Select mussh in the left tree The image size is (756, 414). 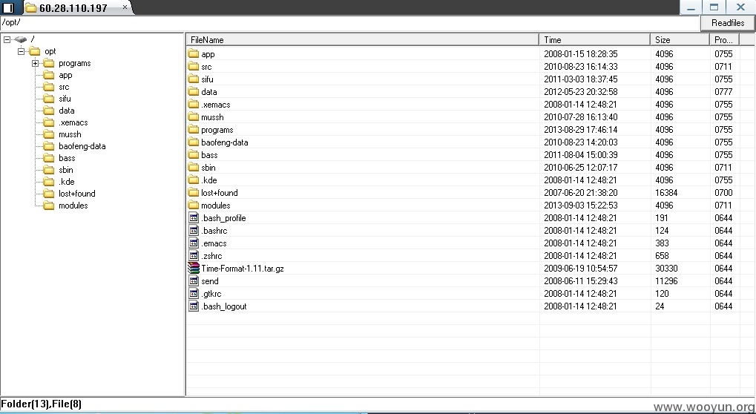(x=70, y=134)
